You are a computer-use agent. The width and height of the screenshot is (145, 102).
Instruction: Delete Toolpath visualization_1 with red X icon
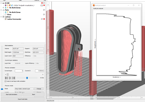click(44, 5)
